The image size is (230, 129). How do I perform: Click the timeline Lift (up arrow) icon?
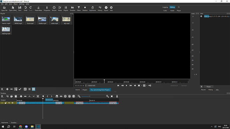(x=29, y=96)
